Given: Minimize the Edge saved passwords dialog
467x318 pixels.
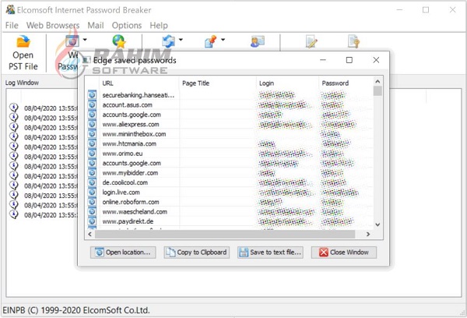Looking at the screenshot, I should (x=323, y=60).
